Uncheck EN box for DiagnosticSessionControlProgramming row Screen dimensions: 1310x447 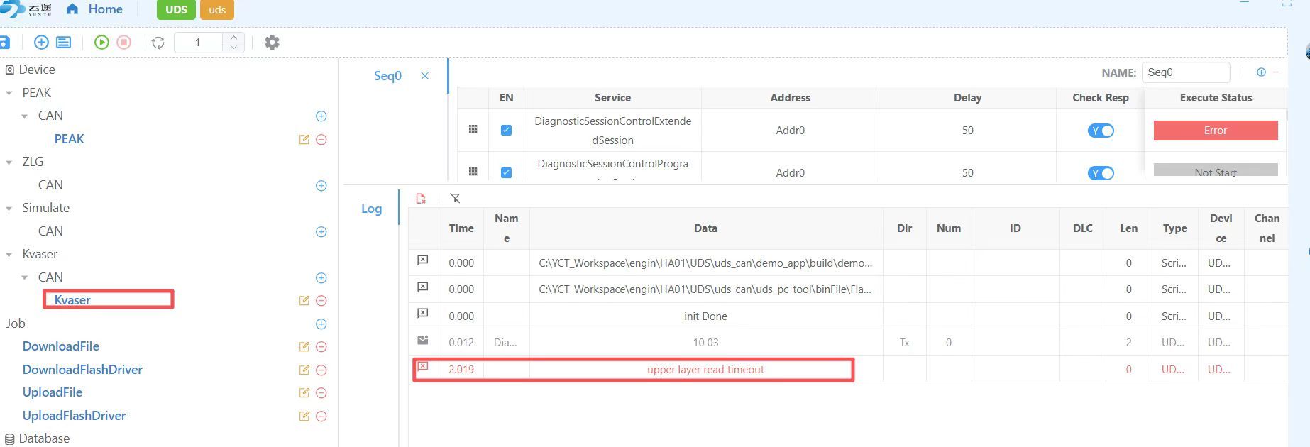[506, 172]
